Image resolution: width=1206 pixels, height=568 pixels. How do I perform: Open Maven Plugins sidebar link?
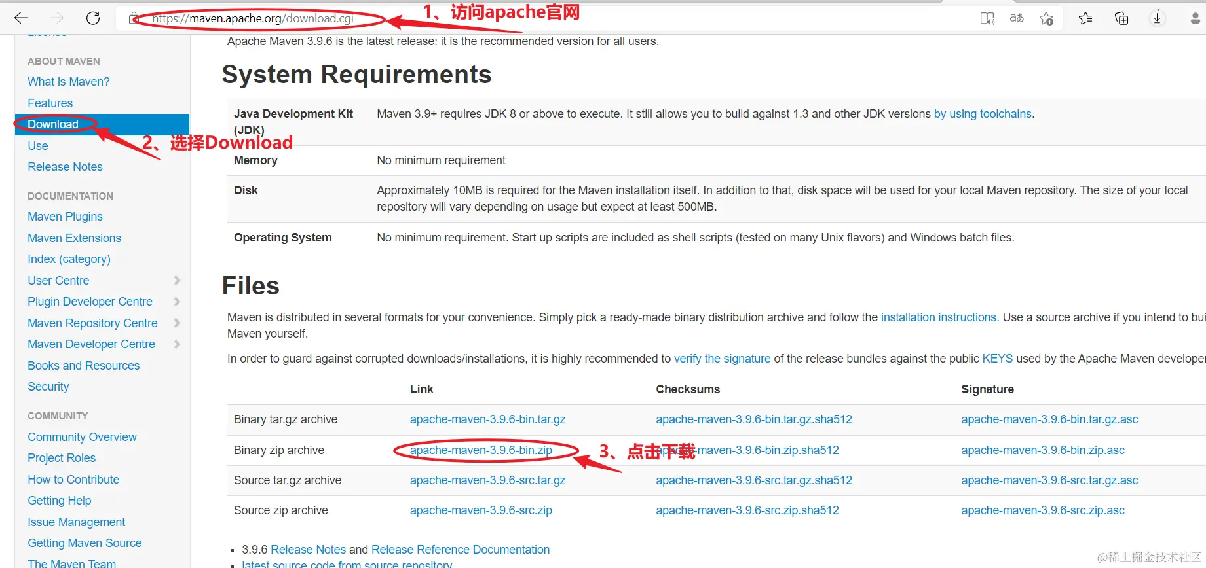(65, 217)
